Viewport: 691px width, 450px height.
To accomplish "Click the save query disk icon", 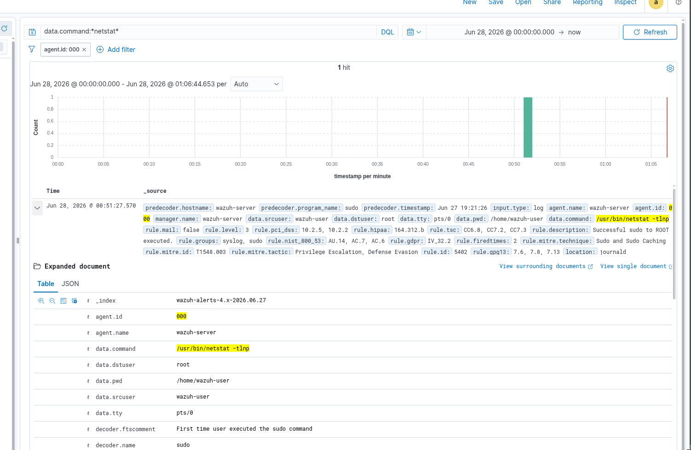I will point(32,32).
